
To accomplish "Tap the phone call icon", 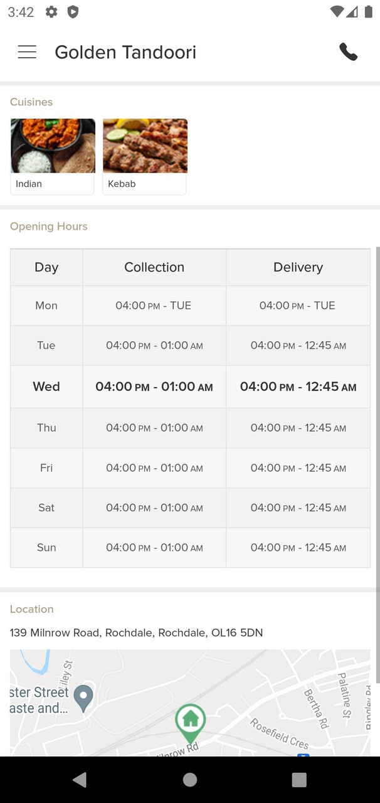I will [x=348, y=52].
